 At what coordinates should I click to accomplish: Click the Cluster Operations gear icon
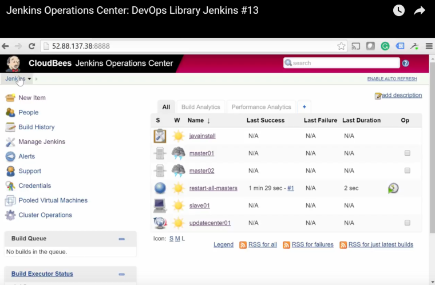click(10, 215)
